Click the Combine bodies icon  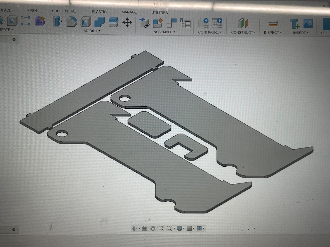(100, 22)
